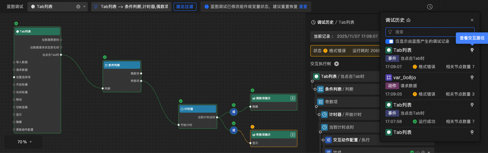
Task: View interaction path for last Tab列表 record
Action: click(x=472, y=132)
